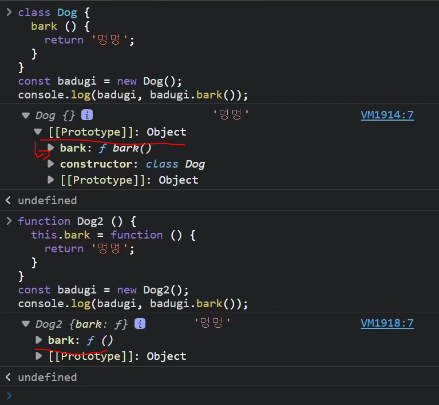439x405 pixels.
Task: Click the 'function Dog2 () {' input line
Action: point(77,221)
